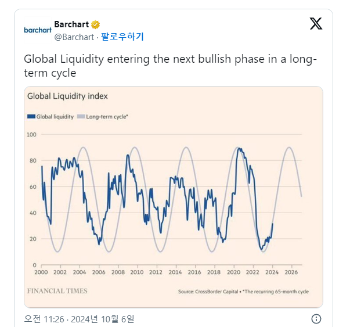Click the 100 label on the y-axis

tap(31, 134)
